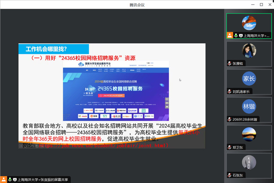Click muted mic icon next to 张漫桔

point(230,63)
